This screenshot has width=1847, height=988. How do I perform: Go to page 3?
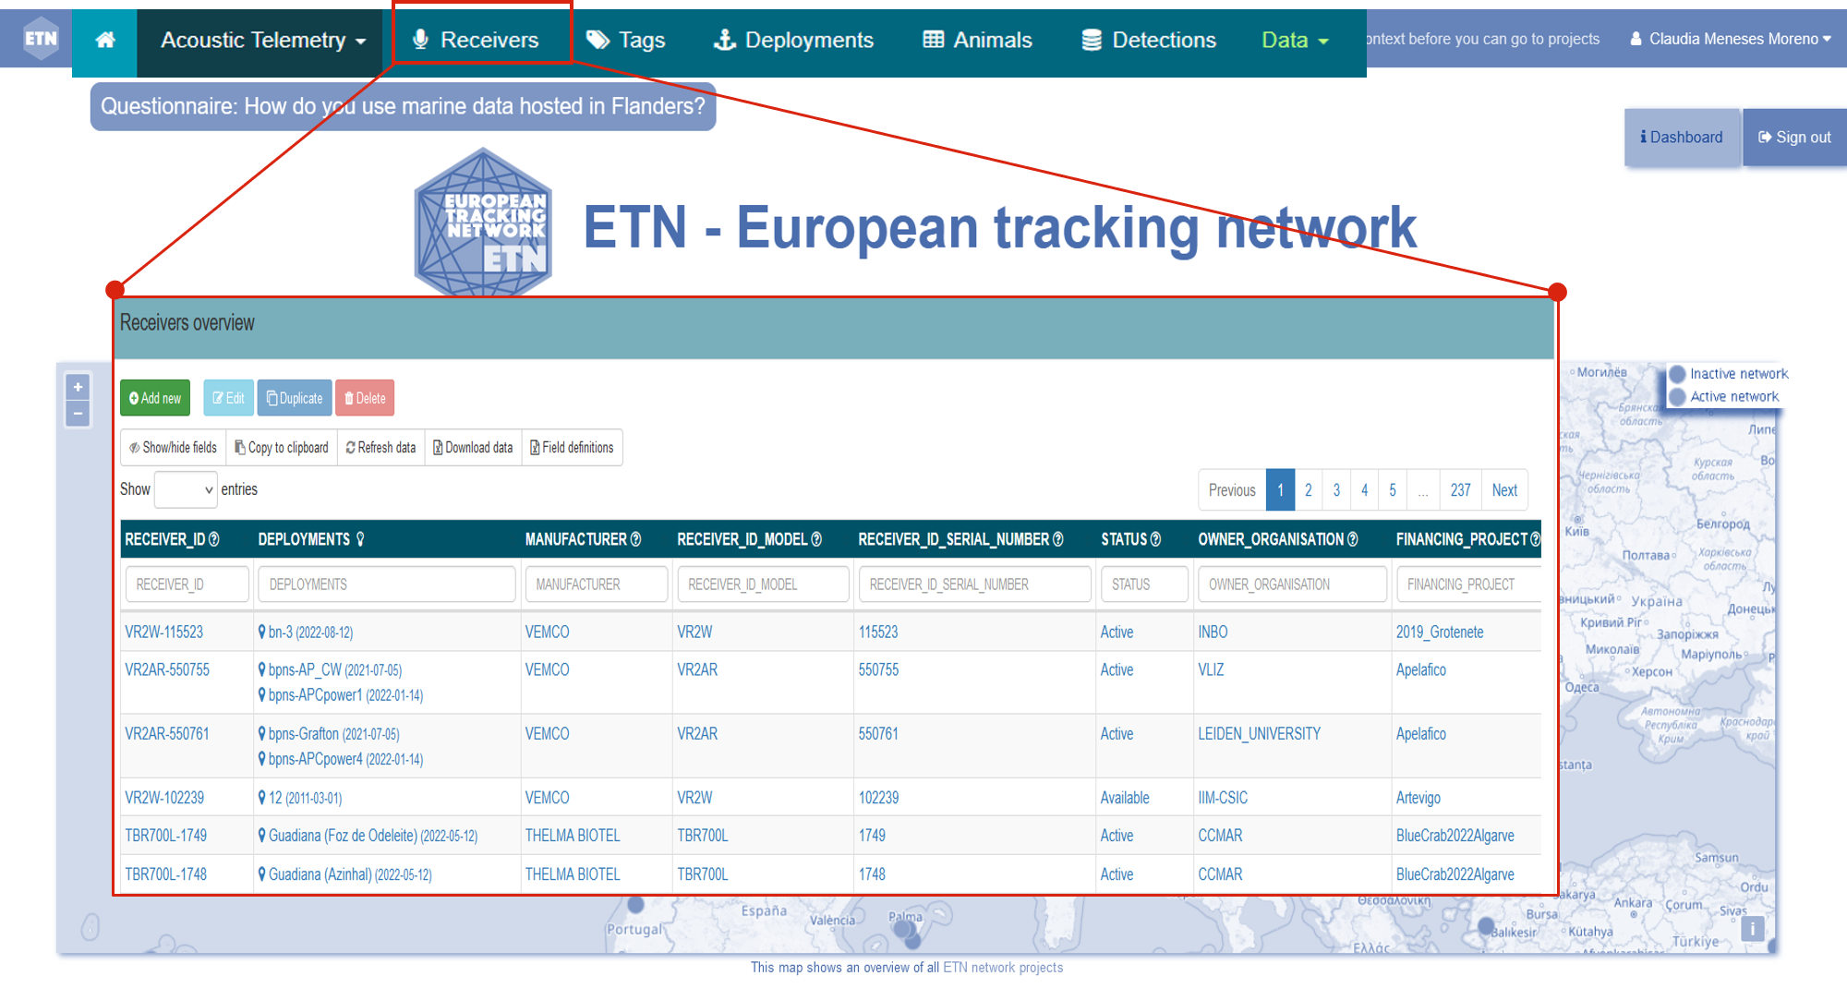click(x=1336, y=490)
